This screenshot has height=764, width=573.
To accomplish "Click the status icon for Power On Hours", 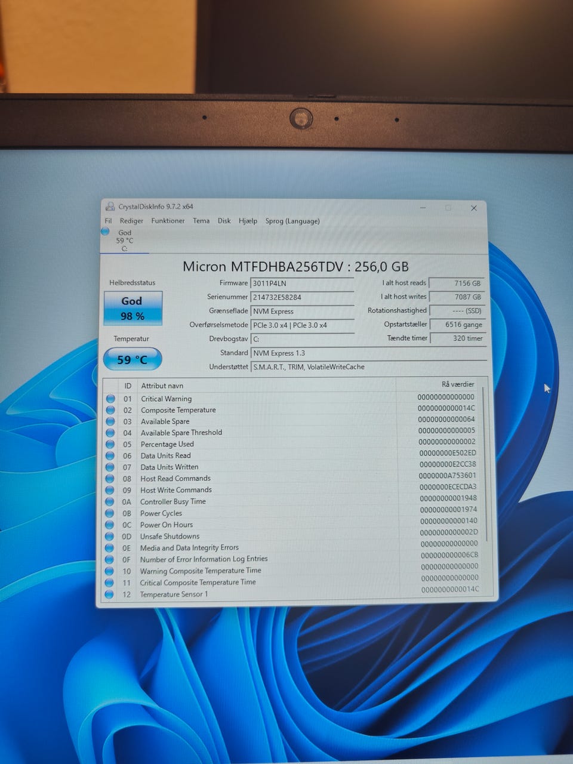I will [109, 525].
